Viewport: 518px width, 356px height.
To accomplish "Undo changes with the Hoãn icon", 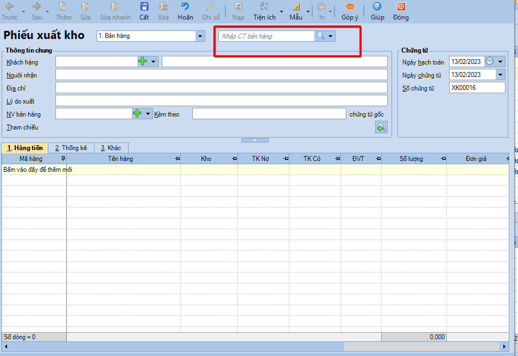I will coord(185,7).
